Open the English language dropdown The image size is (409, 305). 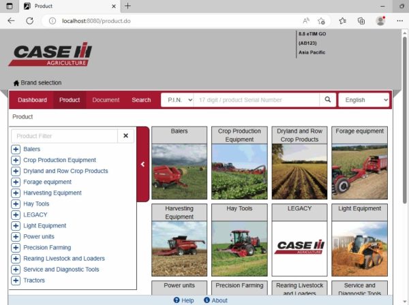point(364,100)
